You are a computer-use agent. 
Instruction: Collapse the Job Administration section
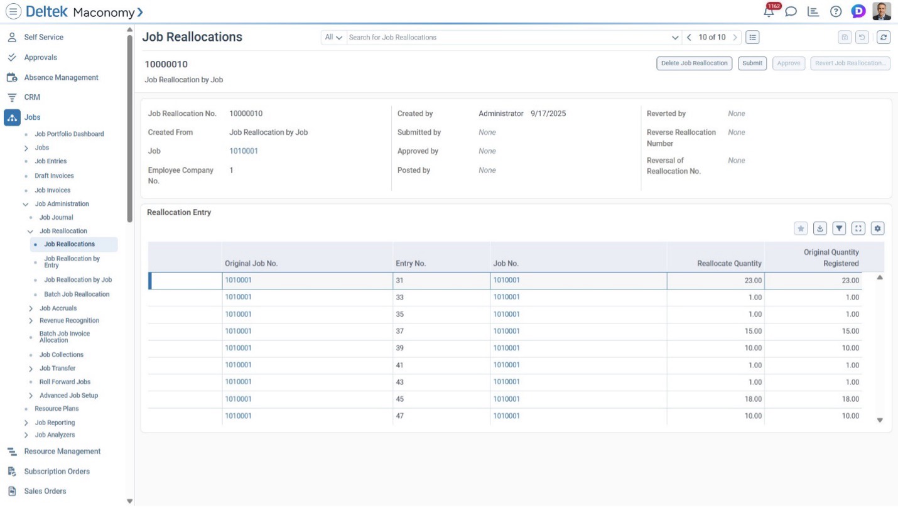point(26,204)
